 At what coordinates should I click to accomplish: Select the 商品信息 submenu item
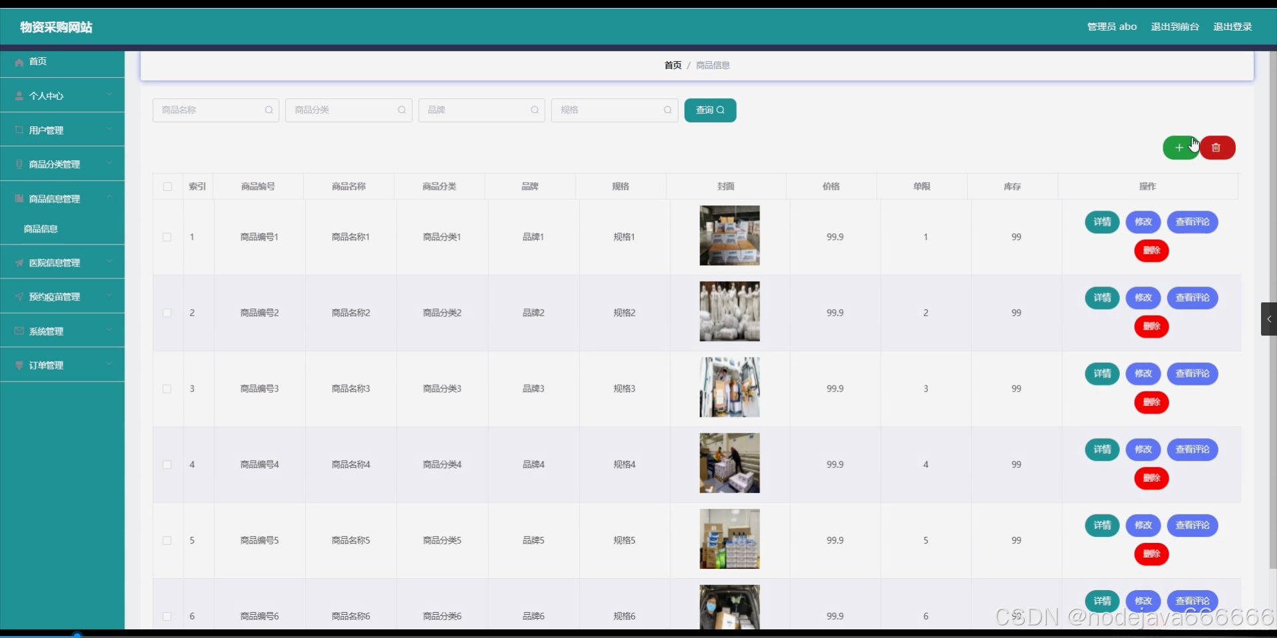(x=62, y=229)
